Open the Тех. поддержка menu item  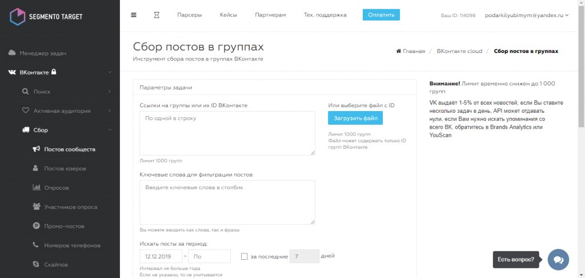click(325, 15)
